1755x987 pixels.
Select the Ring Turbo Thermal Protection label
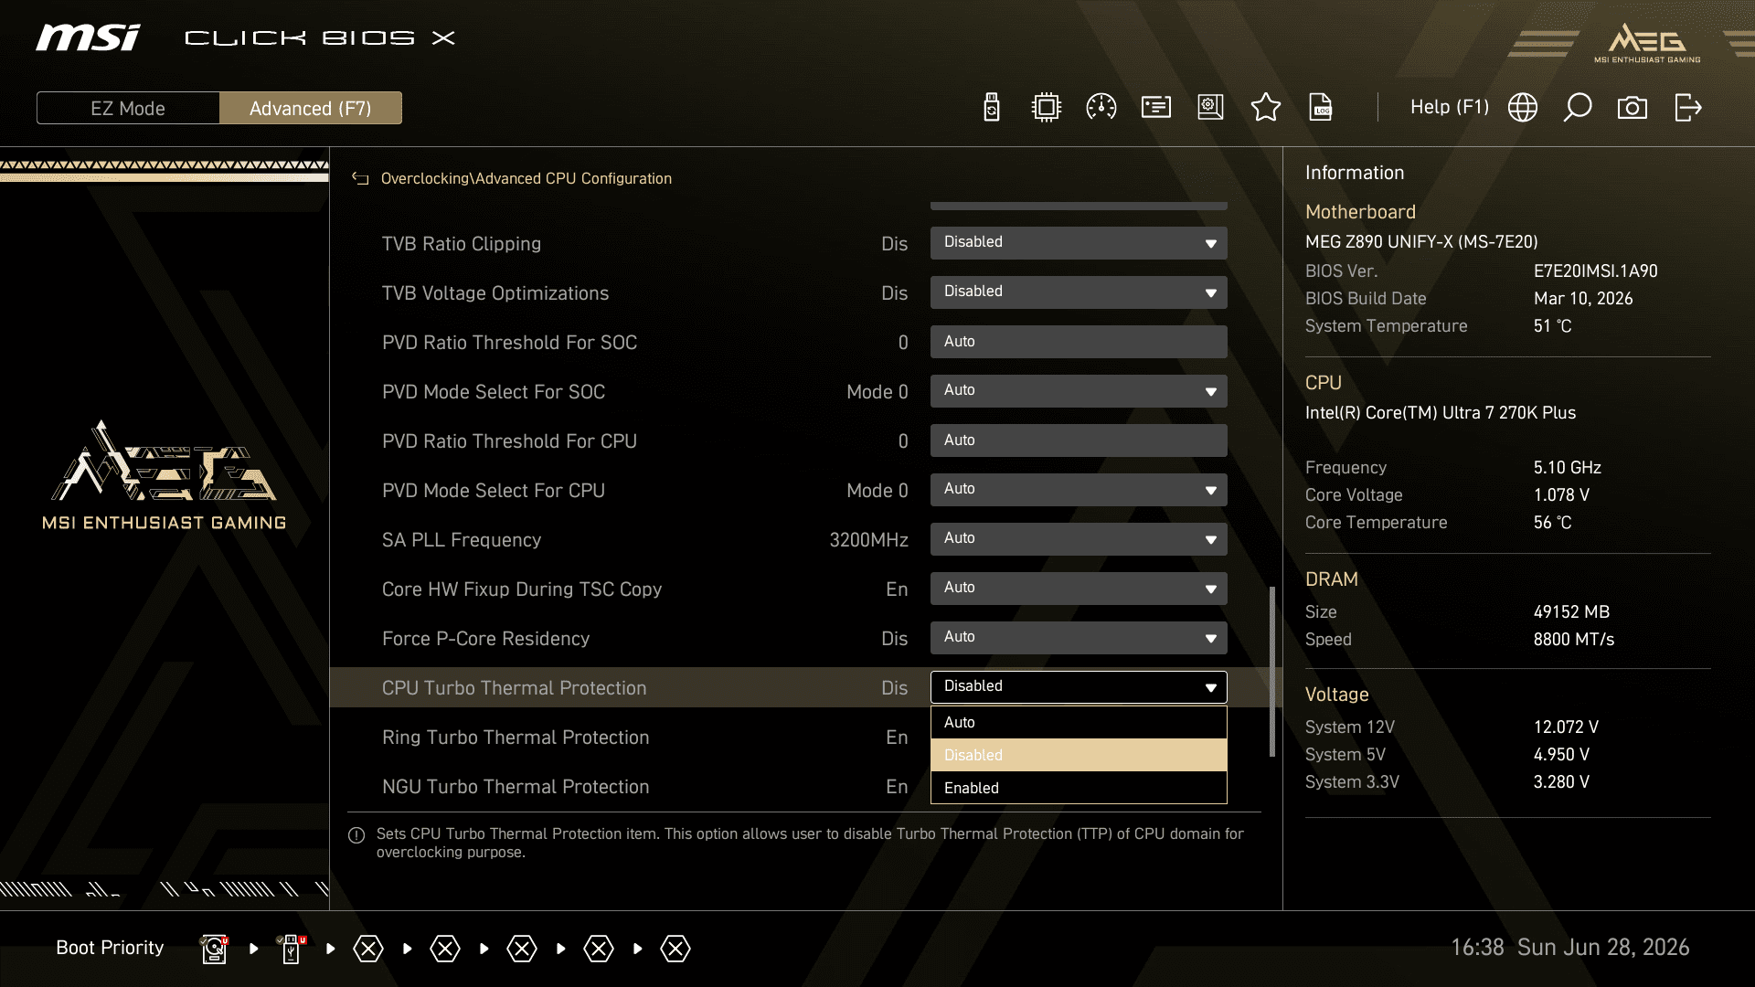tap(516, 738)
